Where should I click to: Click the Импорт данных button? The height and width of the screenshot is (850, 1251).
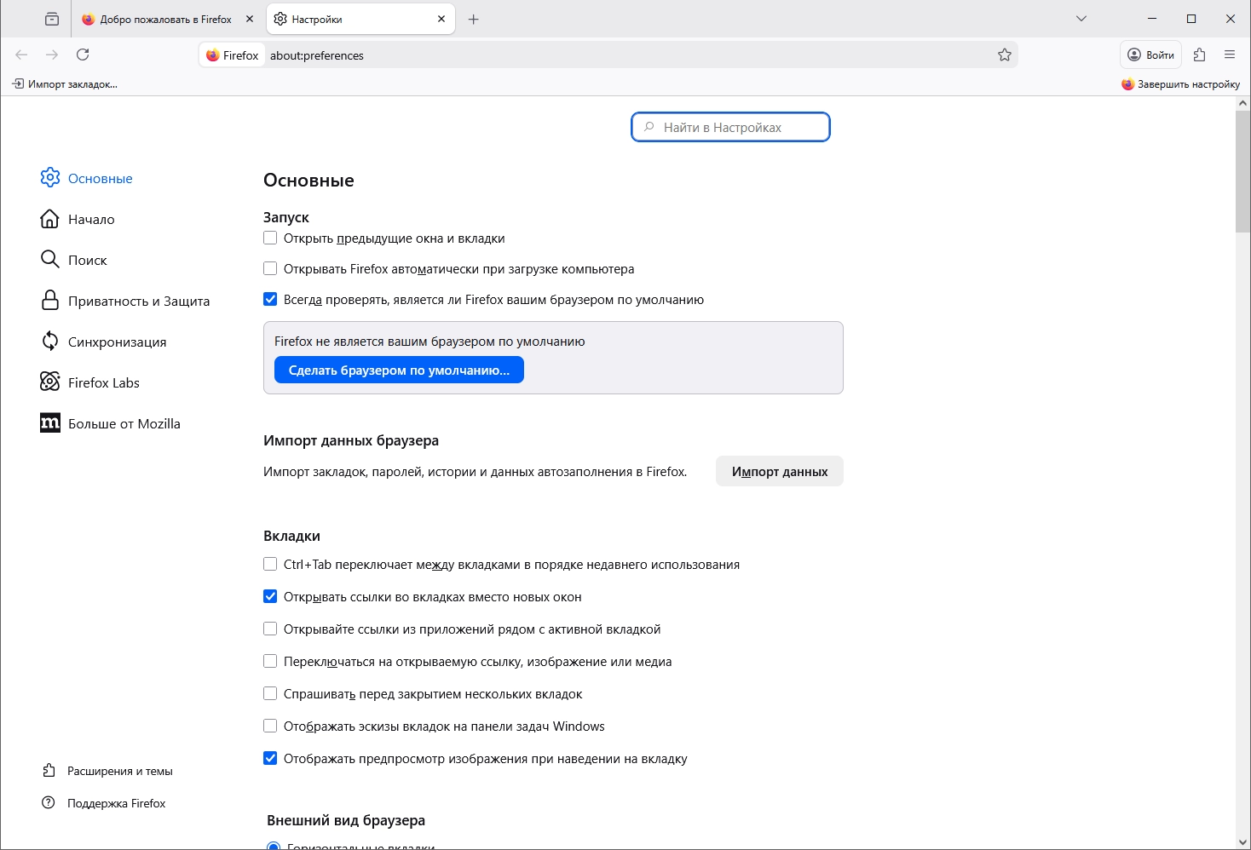click(779, 472)
